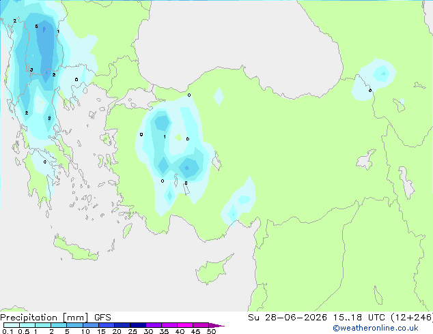Click the '40' legend scale label
This screenshot has width=433, height=334.
tap(180, 331)
